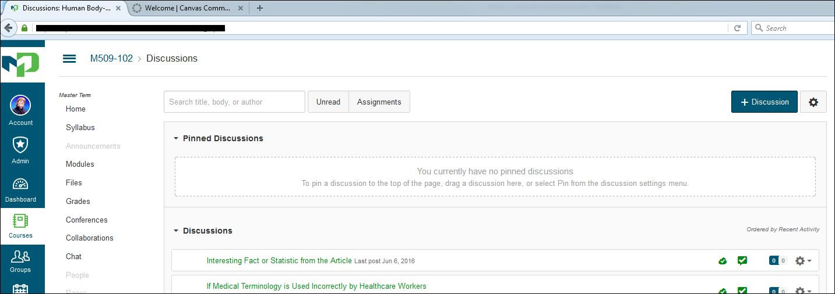Toggle the course navigation hamburger menu

click(x=69, y=59)
